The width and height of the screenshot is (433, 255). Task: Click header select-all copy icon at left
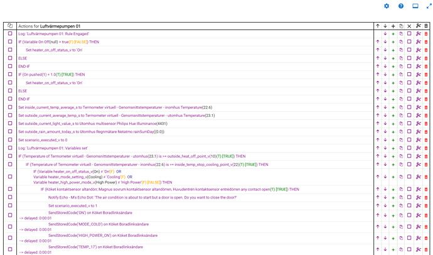(x=10, y=26)
